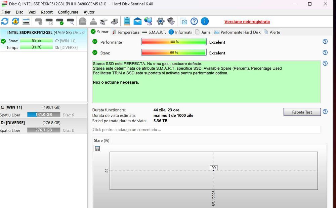Click the comment input field
The image size is (336, 208).
206,130
